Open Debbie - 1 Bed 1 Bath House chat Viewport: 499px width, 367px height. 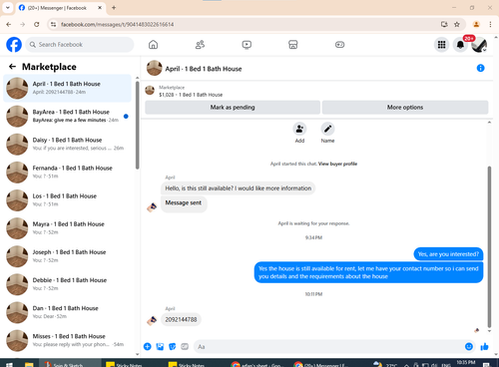pos(67,284)
